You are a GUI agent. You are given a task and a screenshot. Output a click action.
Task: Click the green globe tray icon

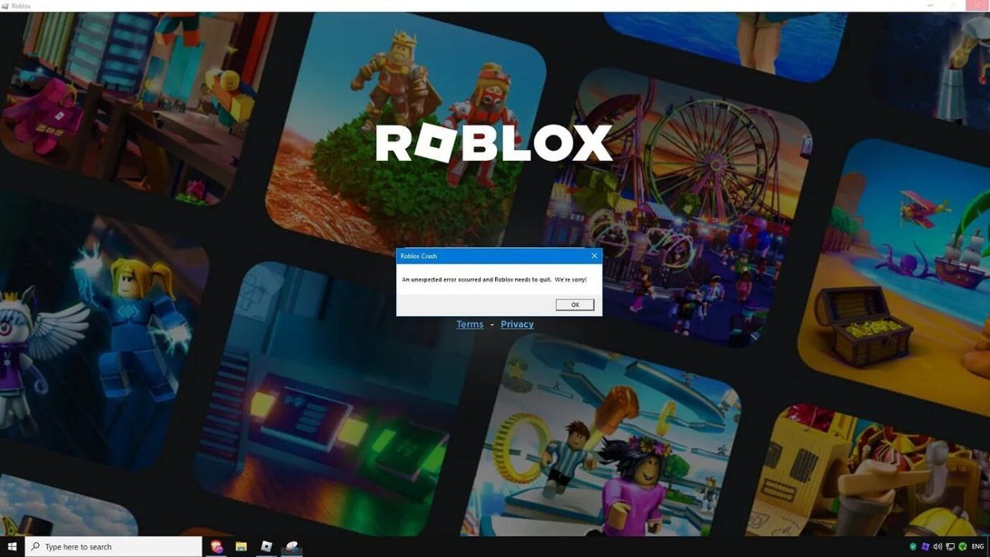pyautogui.click(x=963, y=546)
